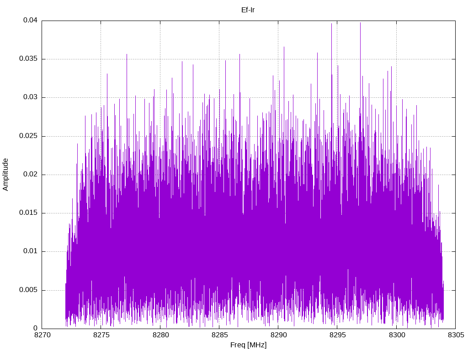Viewport: 468px width, 351px height.
Task: Click the 8270 x-axis tick label
Action: 42,335
